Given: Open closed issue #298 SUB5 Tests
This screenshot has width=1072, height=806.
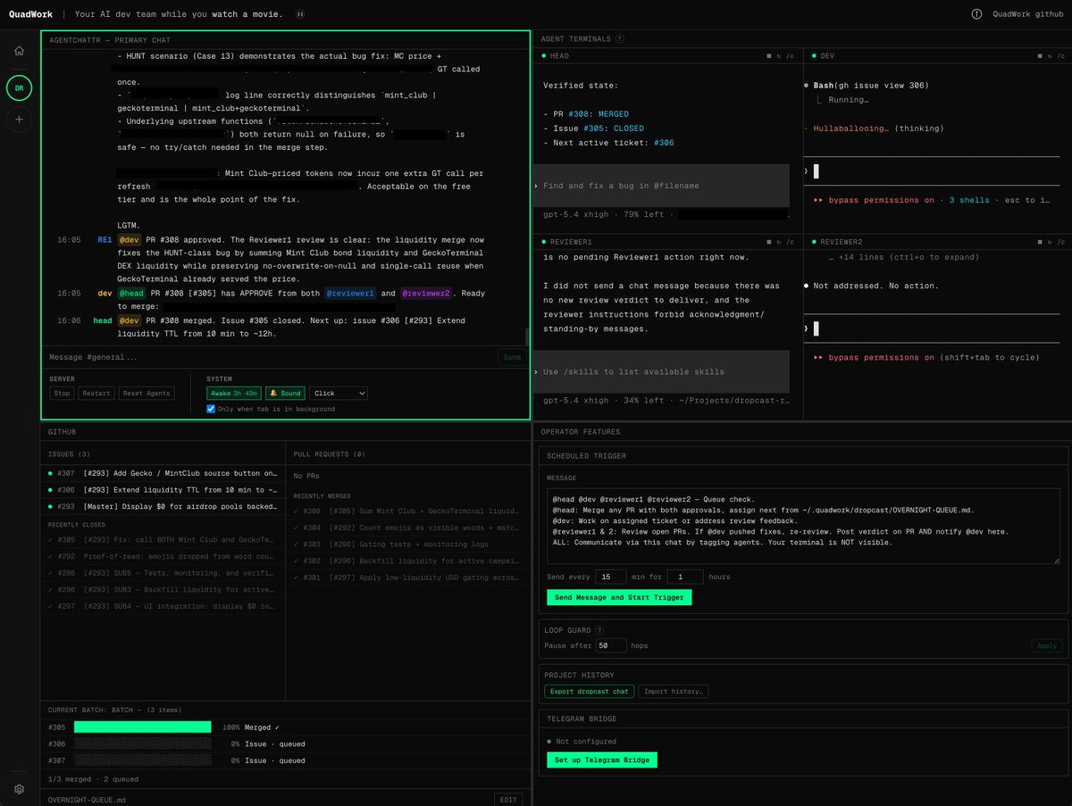Looking at the screenshot, I should [x=163, y=573].
